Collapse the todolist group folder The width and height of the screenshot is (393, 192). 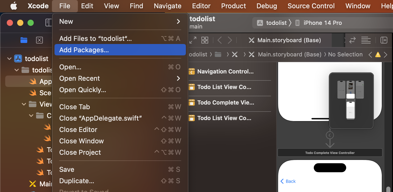pyautogui.click(x=17, y=70)
